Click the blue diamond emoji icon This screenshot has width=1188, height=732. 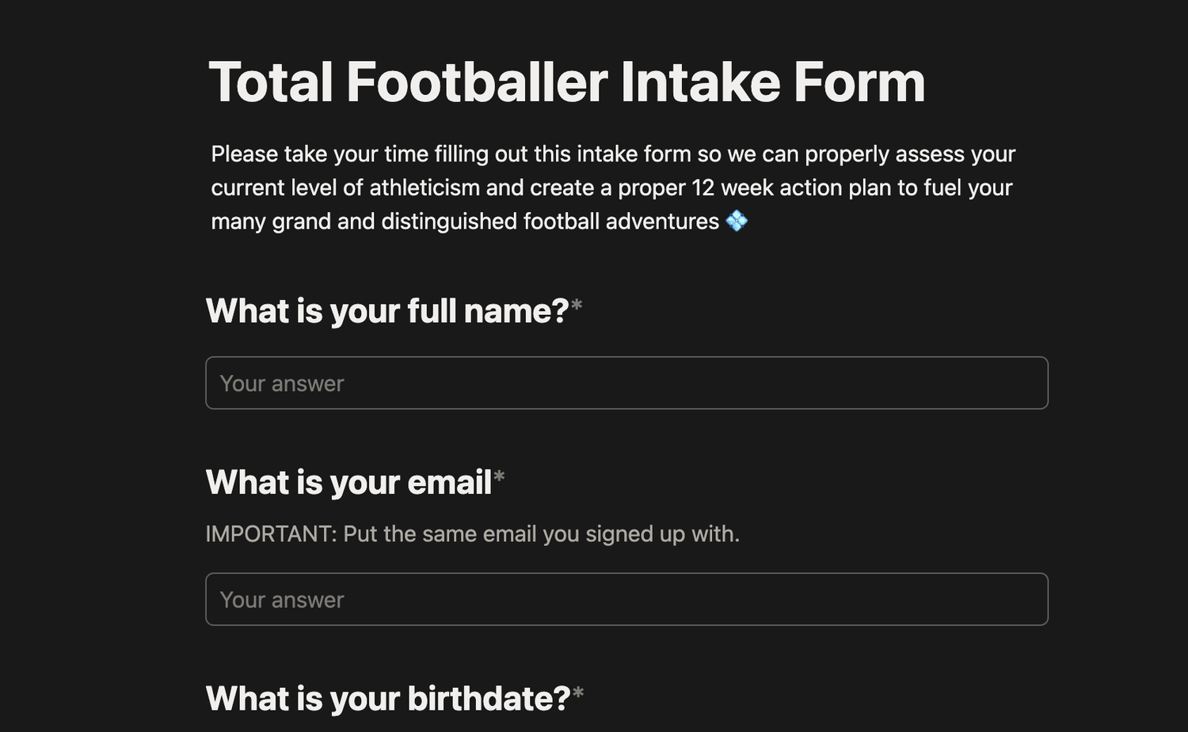pyautogui.click(x=737, y=221)
